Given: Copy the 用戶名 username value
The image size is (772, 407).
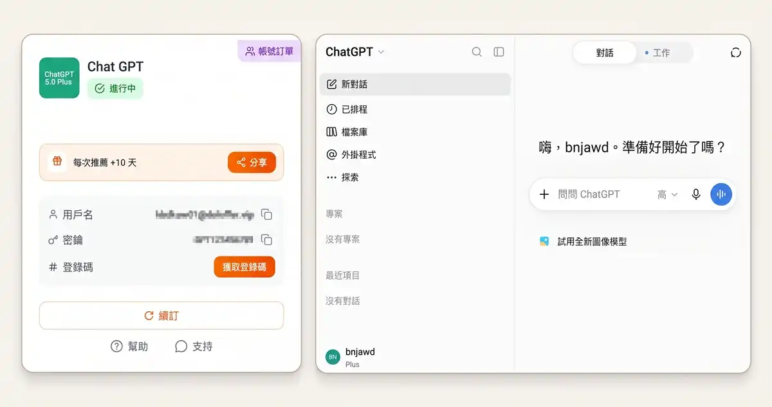Looking at the screenshot, I should coord(267,215).
